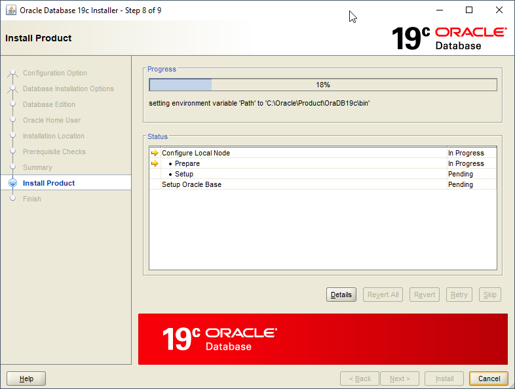Click the Install button
The width and height of the screenshot is (515, 389).
click(444, 379)
